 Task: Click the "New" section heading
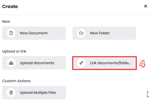[x=6, y=22]
